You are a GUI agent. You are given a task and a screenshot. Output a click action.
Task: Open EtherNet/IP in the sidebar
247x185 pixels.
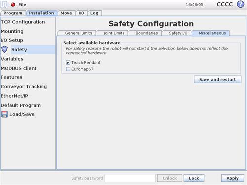(x=14, y=96)
